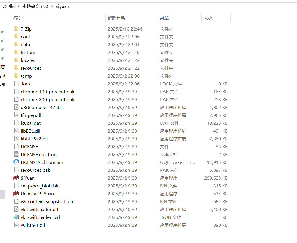Image resolution: width=297 pixels, height=243 pixels.
Task: Click the 14,913 KB size value
Action: coord(217,162)
